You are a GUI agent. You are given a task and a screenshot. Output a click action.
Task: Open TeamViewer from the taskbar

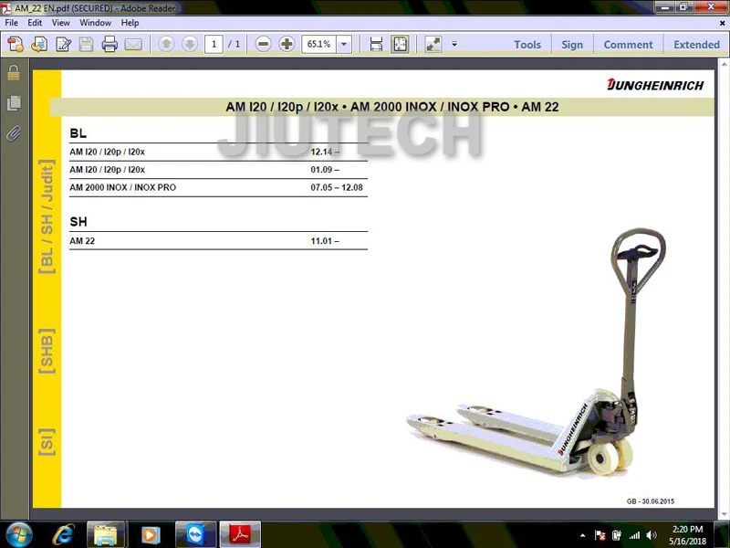195,534
